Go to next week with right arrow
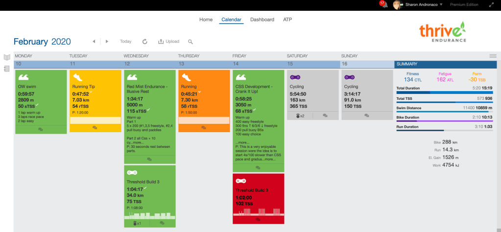 coord(107,42)
